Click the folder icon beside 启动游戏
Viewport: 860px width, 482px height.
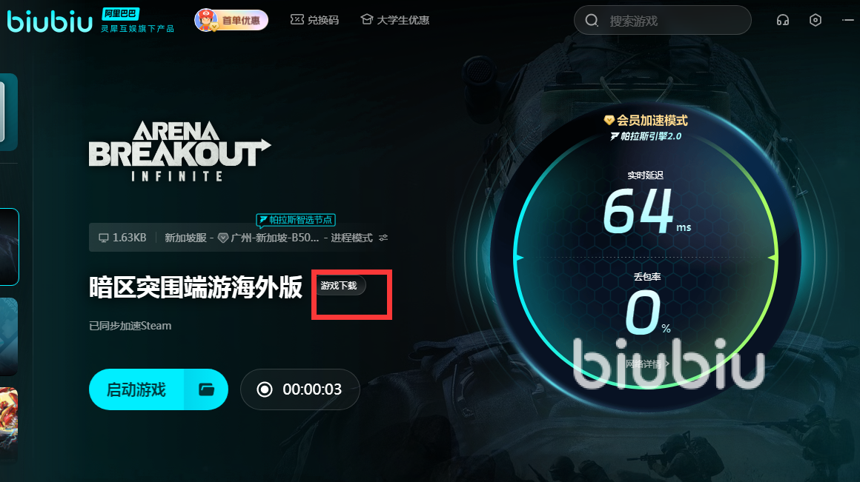206,389
